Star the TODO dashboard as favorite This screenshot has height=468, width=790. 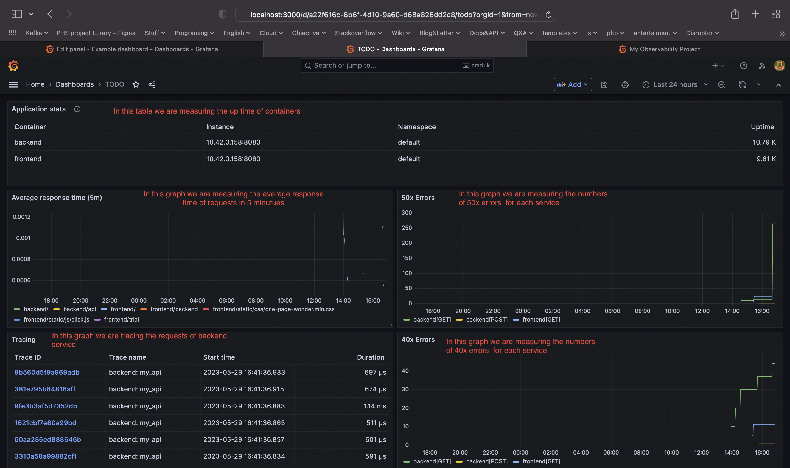pyautogui.click(x=136, y=84)
